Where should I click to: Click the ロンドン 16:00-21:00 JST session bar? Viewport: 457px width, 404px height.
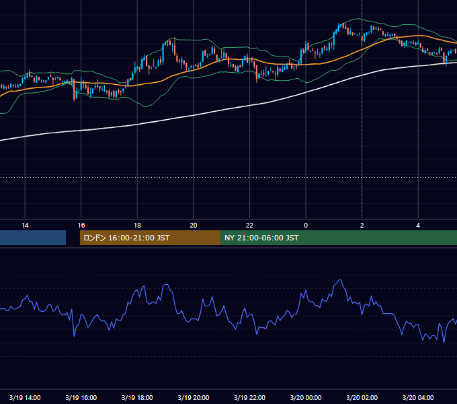coord(150,238)
